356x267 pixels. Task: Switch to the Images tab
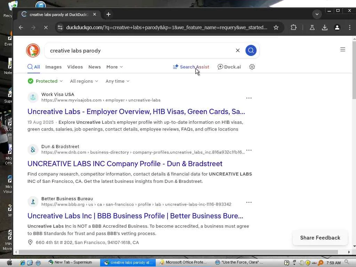tap(53, 67)
